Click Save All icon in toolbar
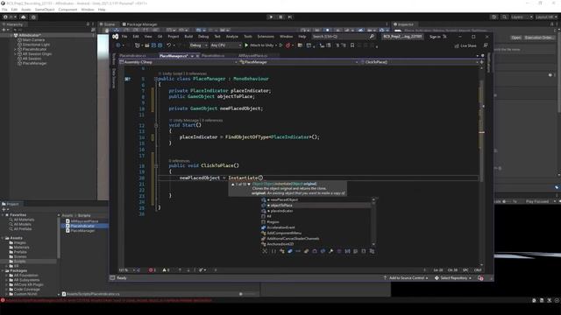 coord(160,45)
